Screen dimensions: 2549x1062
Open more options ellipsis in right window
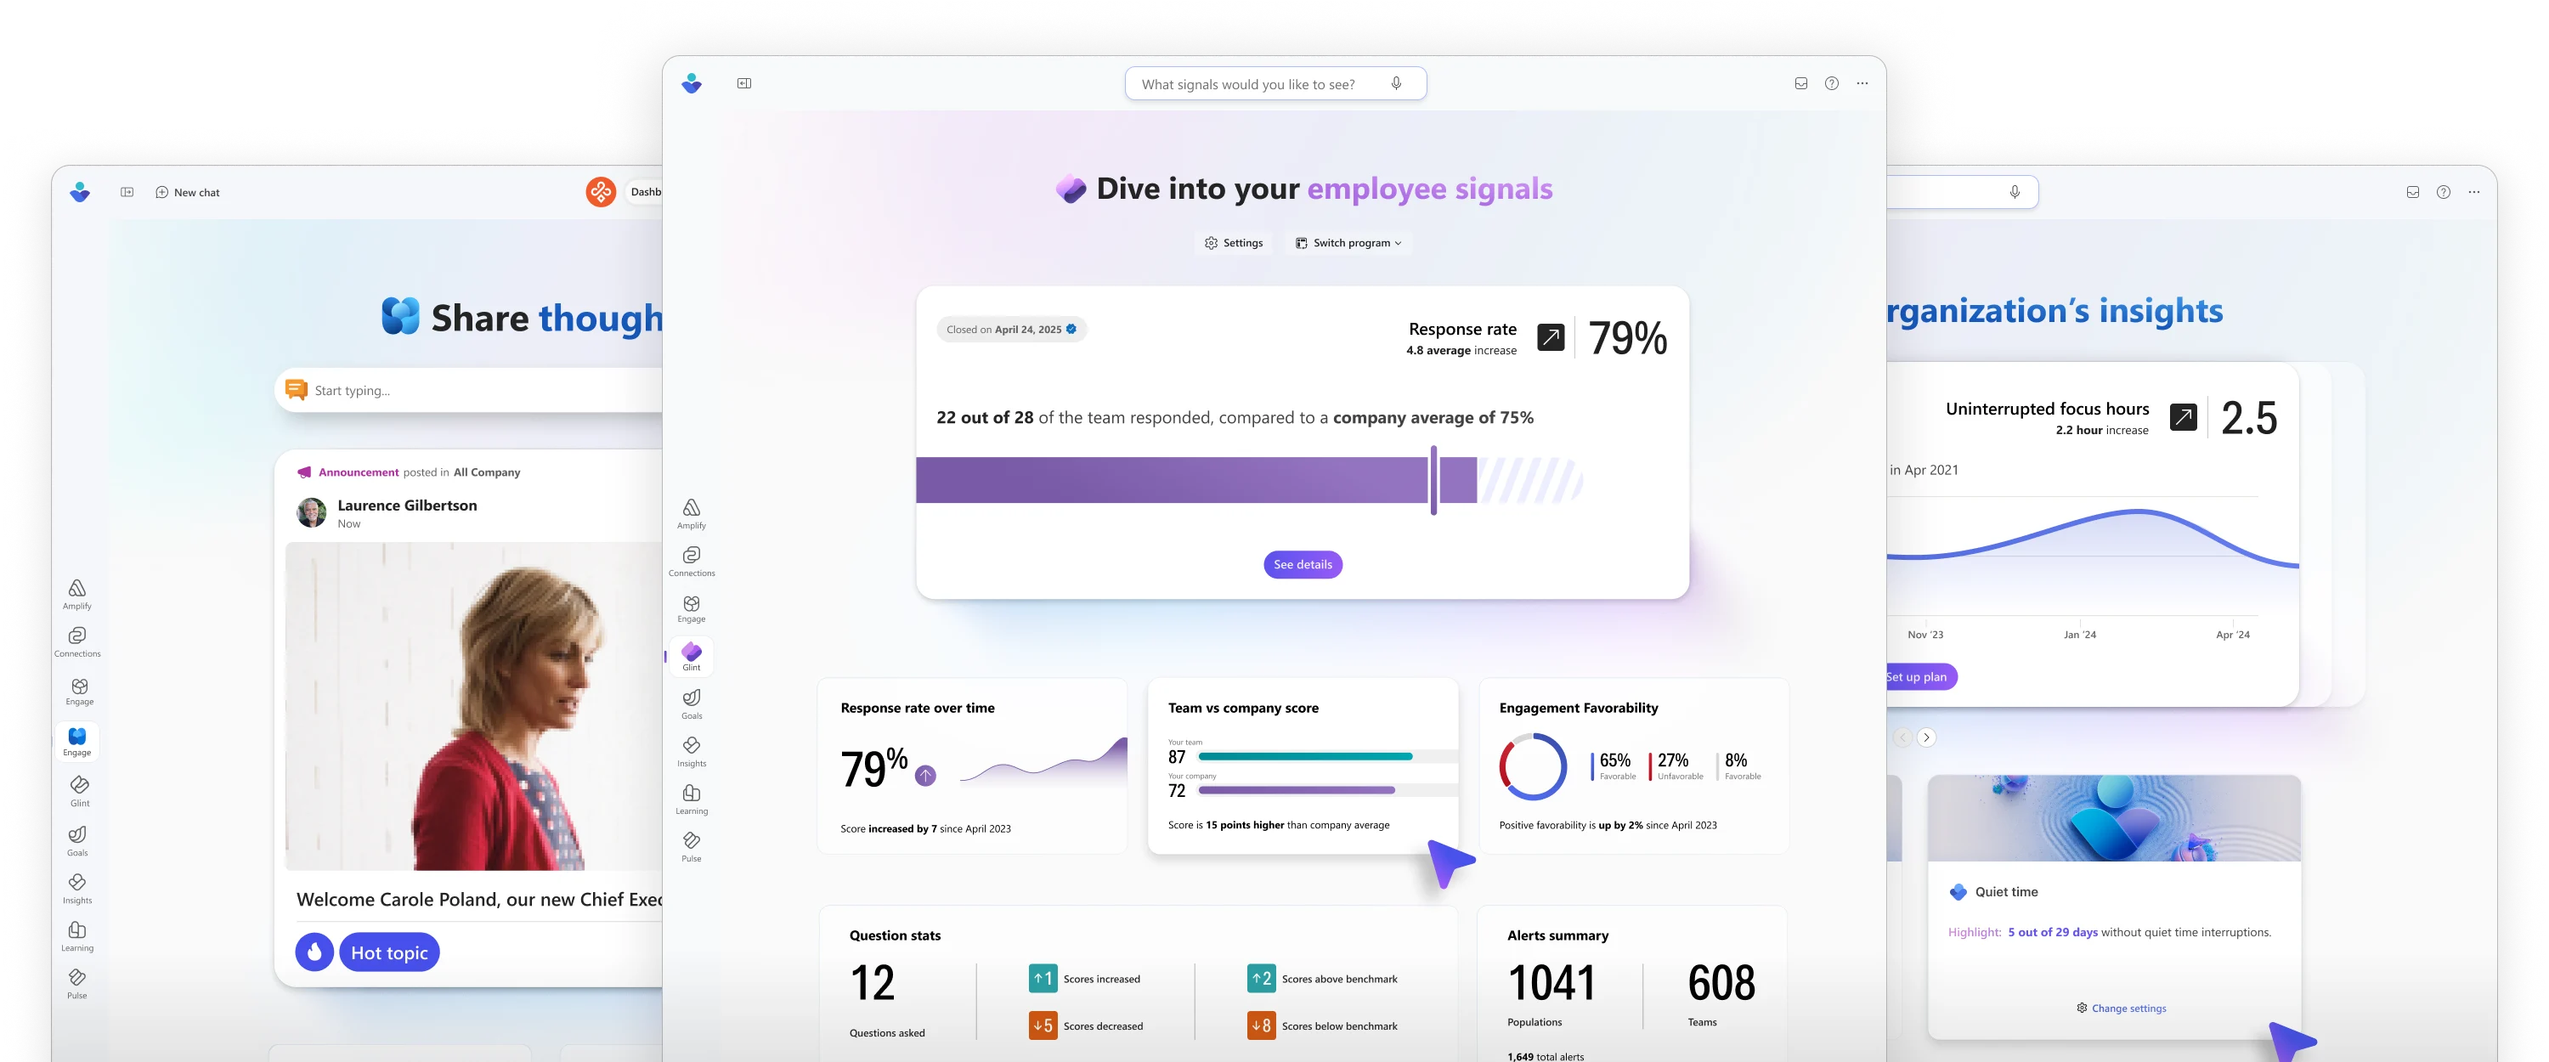pos(2473,192)
